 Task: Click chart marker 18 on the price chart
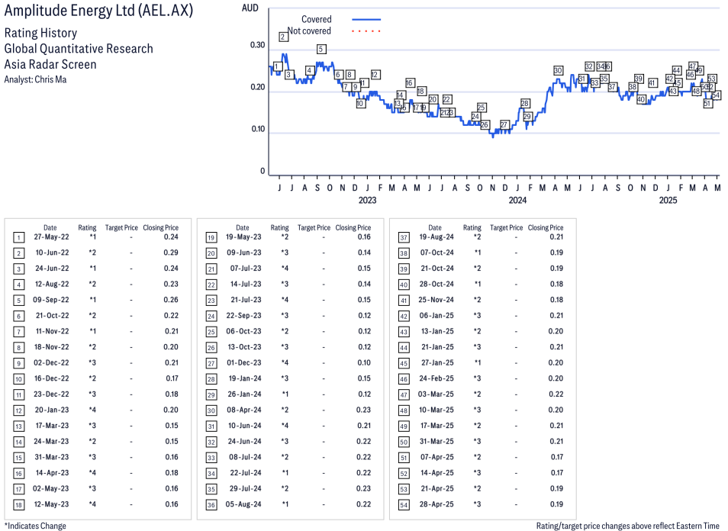coord(421,92)
